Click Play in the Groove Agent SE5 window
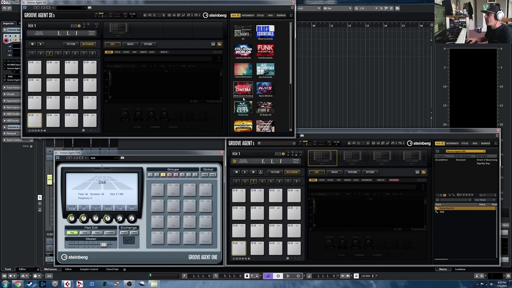Viewport: 512px width, 288px height. coord(40,44)
